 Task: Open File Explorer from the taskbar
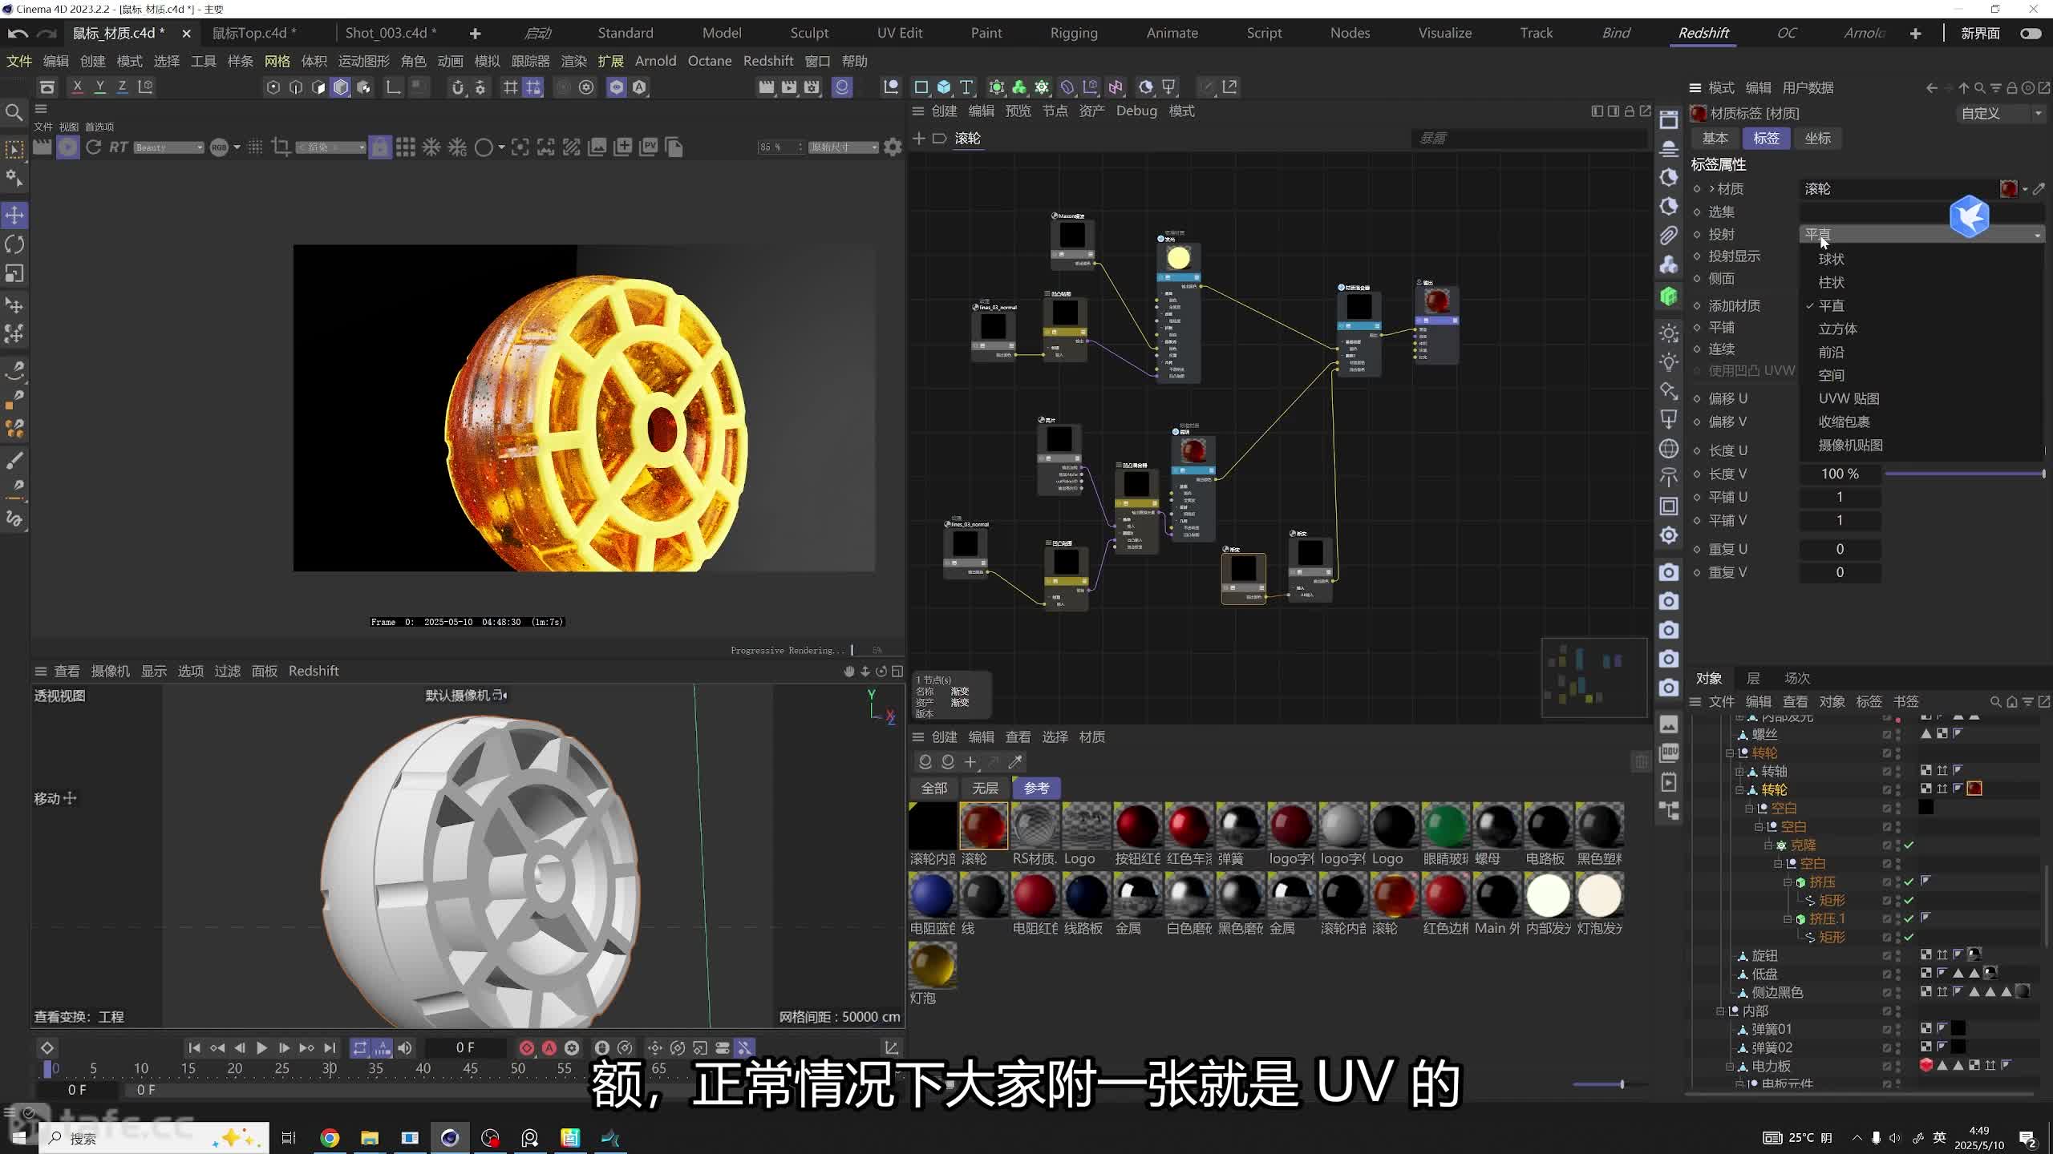370,1138
